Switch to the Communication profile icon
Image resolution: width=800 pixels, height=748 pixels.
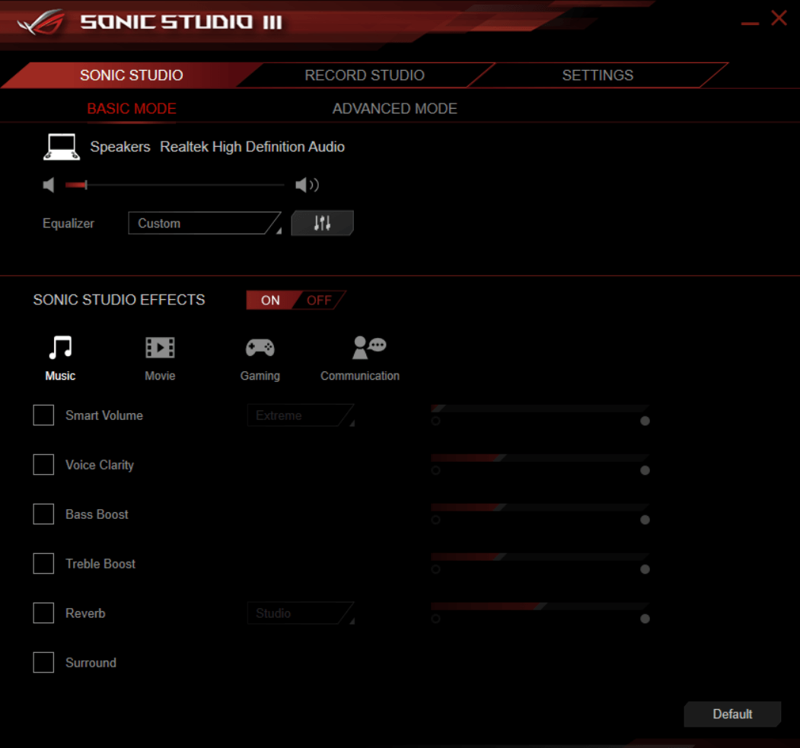pos(368,349)
